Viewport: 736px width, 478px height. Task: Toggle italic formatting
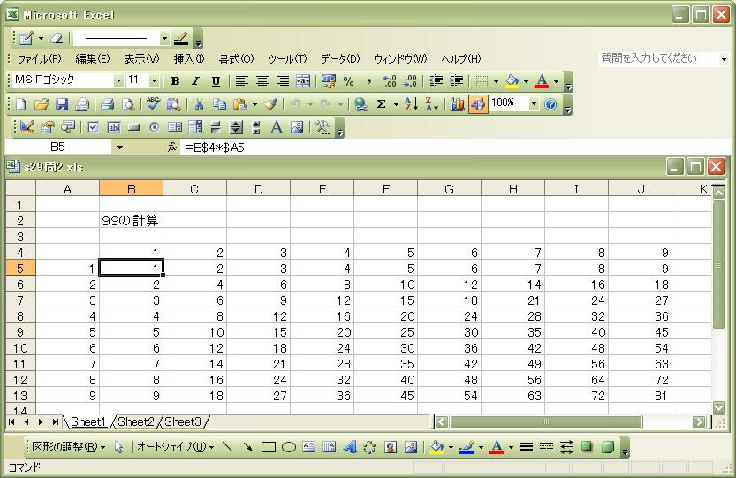click(x=195, y=81)
